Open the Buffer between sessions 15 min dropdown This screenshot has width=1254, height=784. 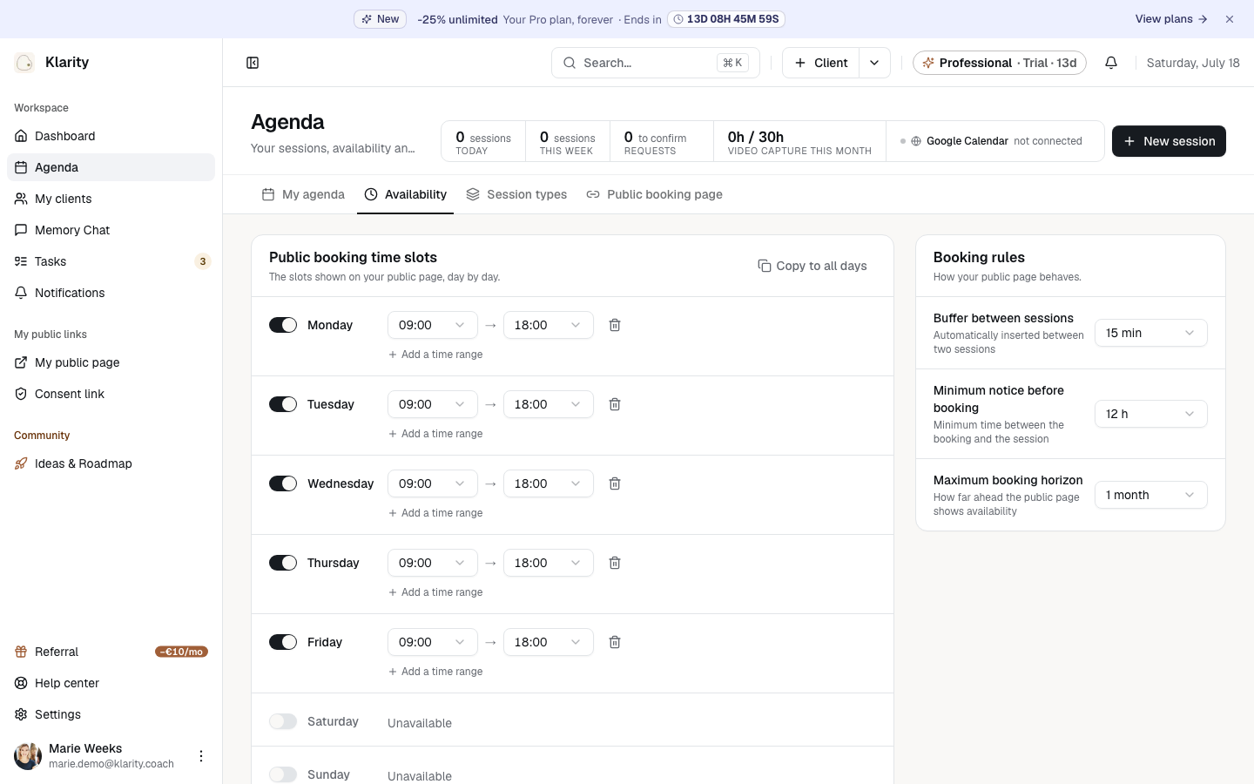[x=1150, y=333]
